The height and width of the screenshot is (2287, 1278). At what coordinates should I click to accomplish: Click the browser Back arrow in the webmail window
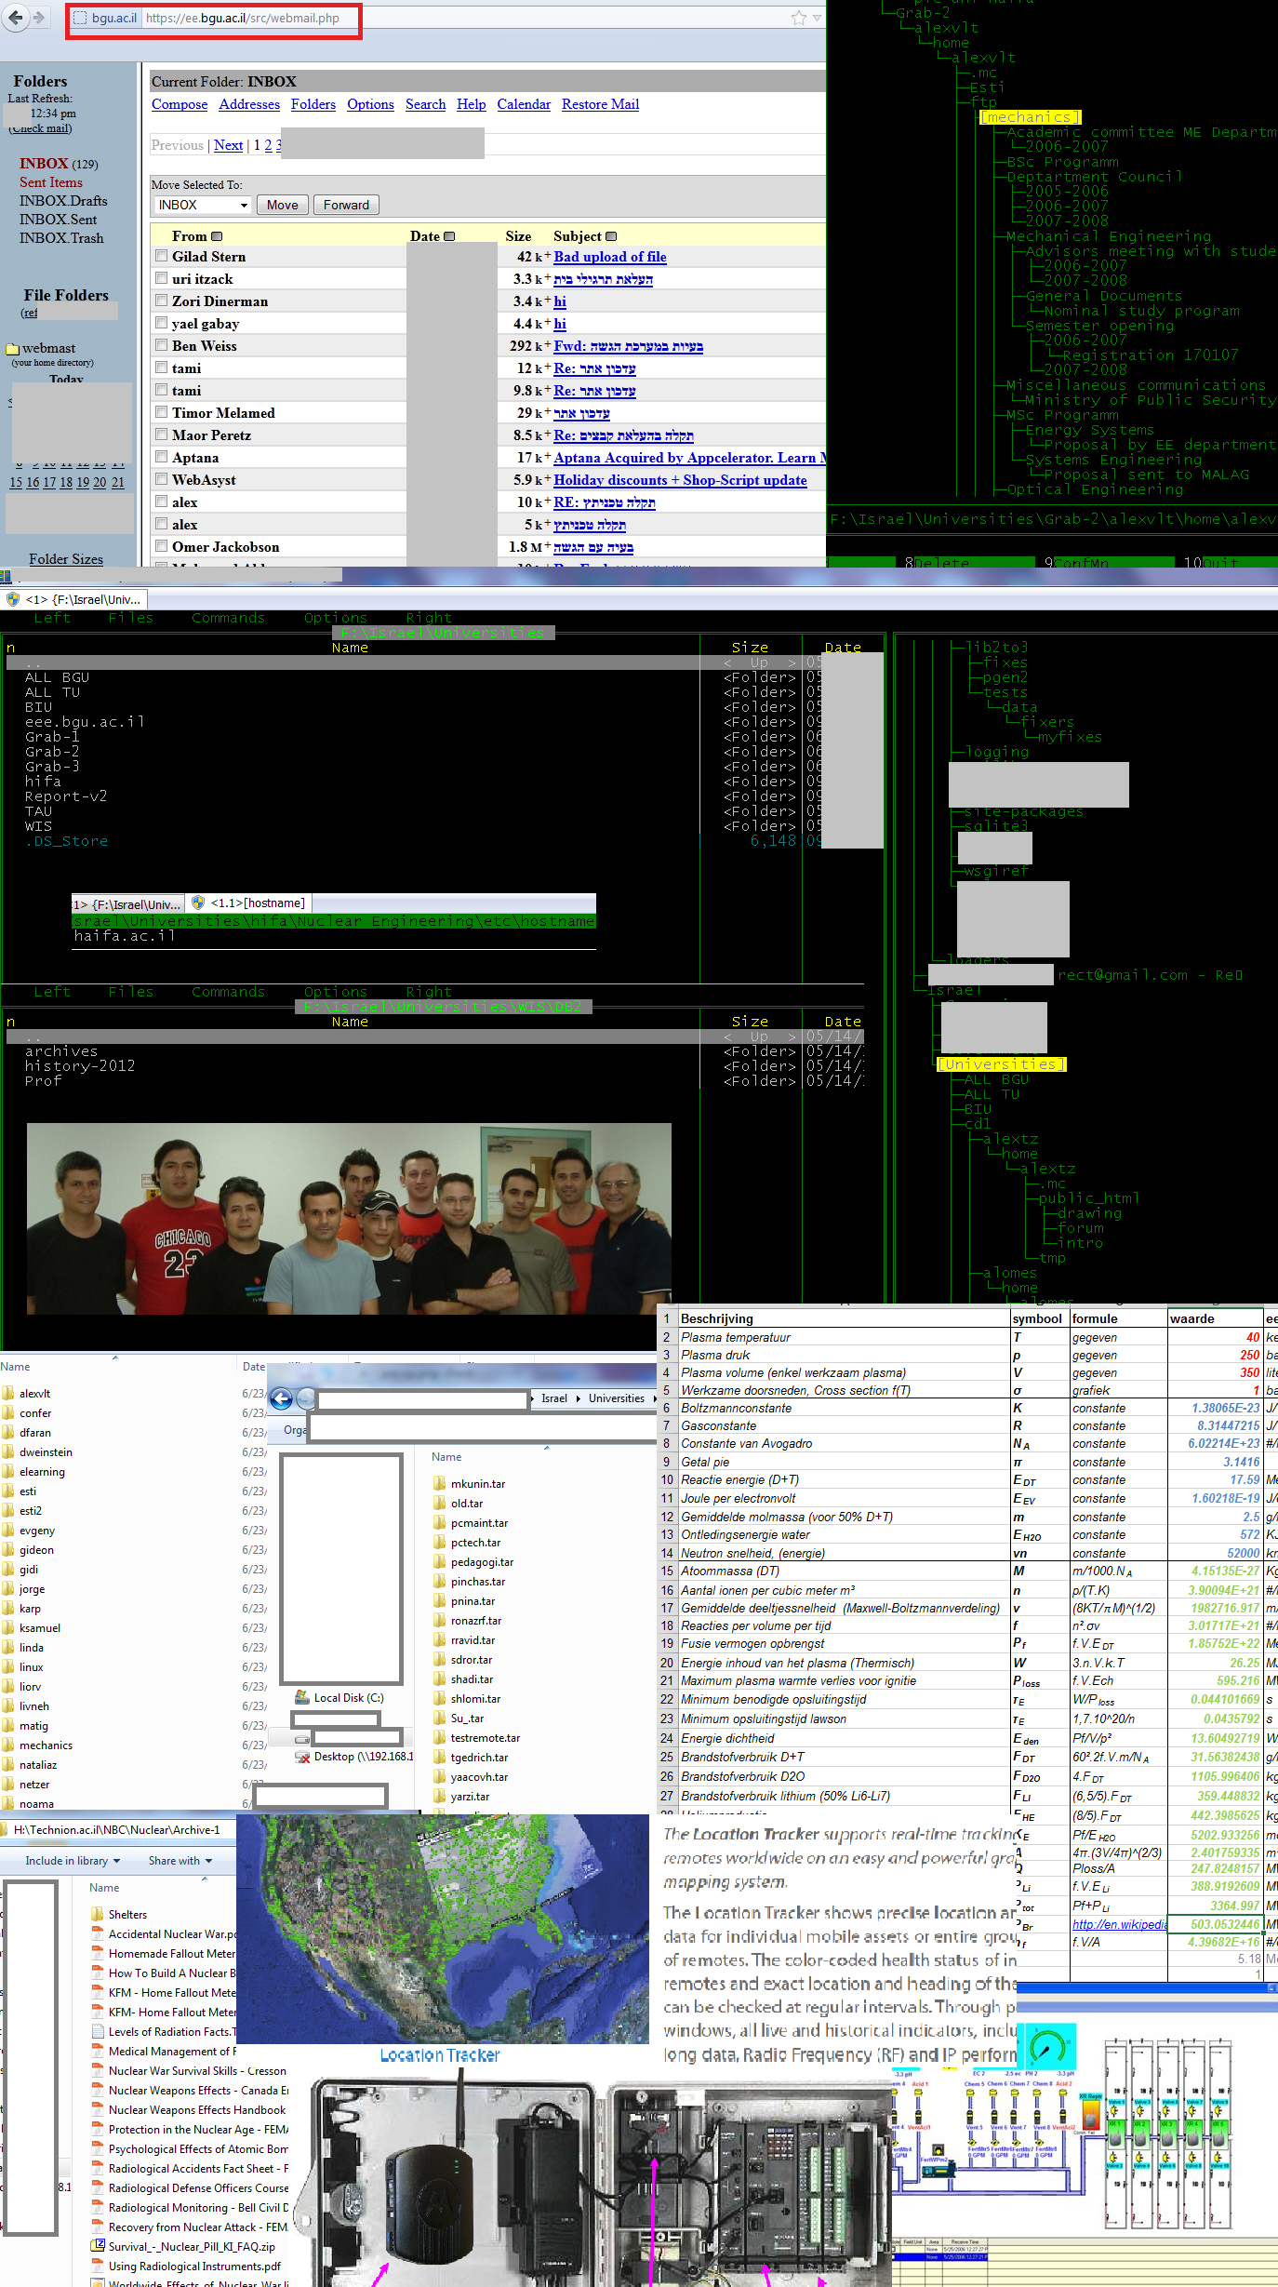(16, 18)
